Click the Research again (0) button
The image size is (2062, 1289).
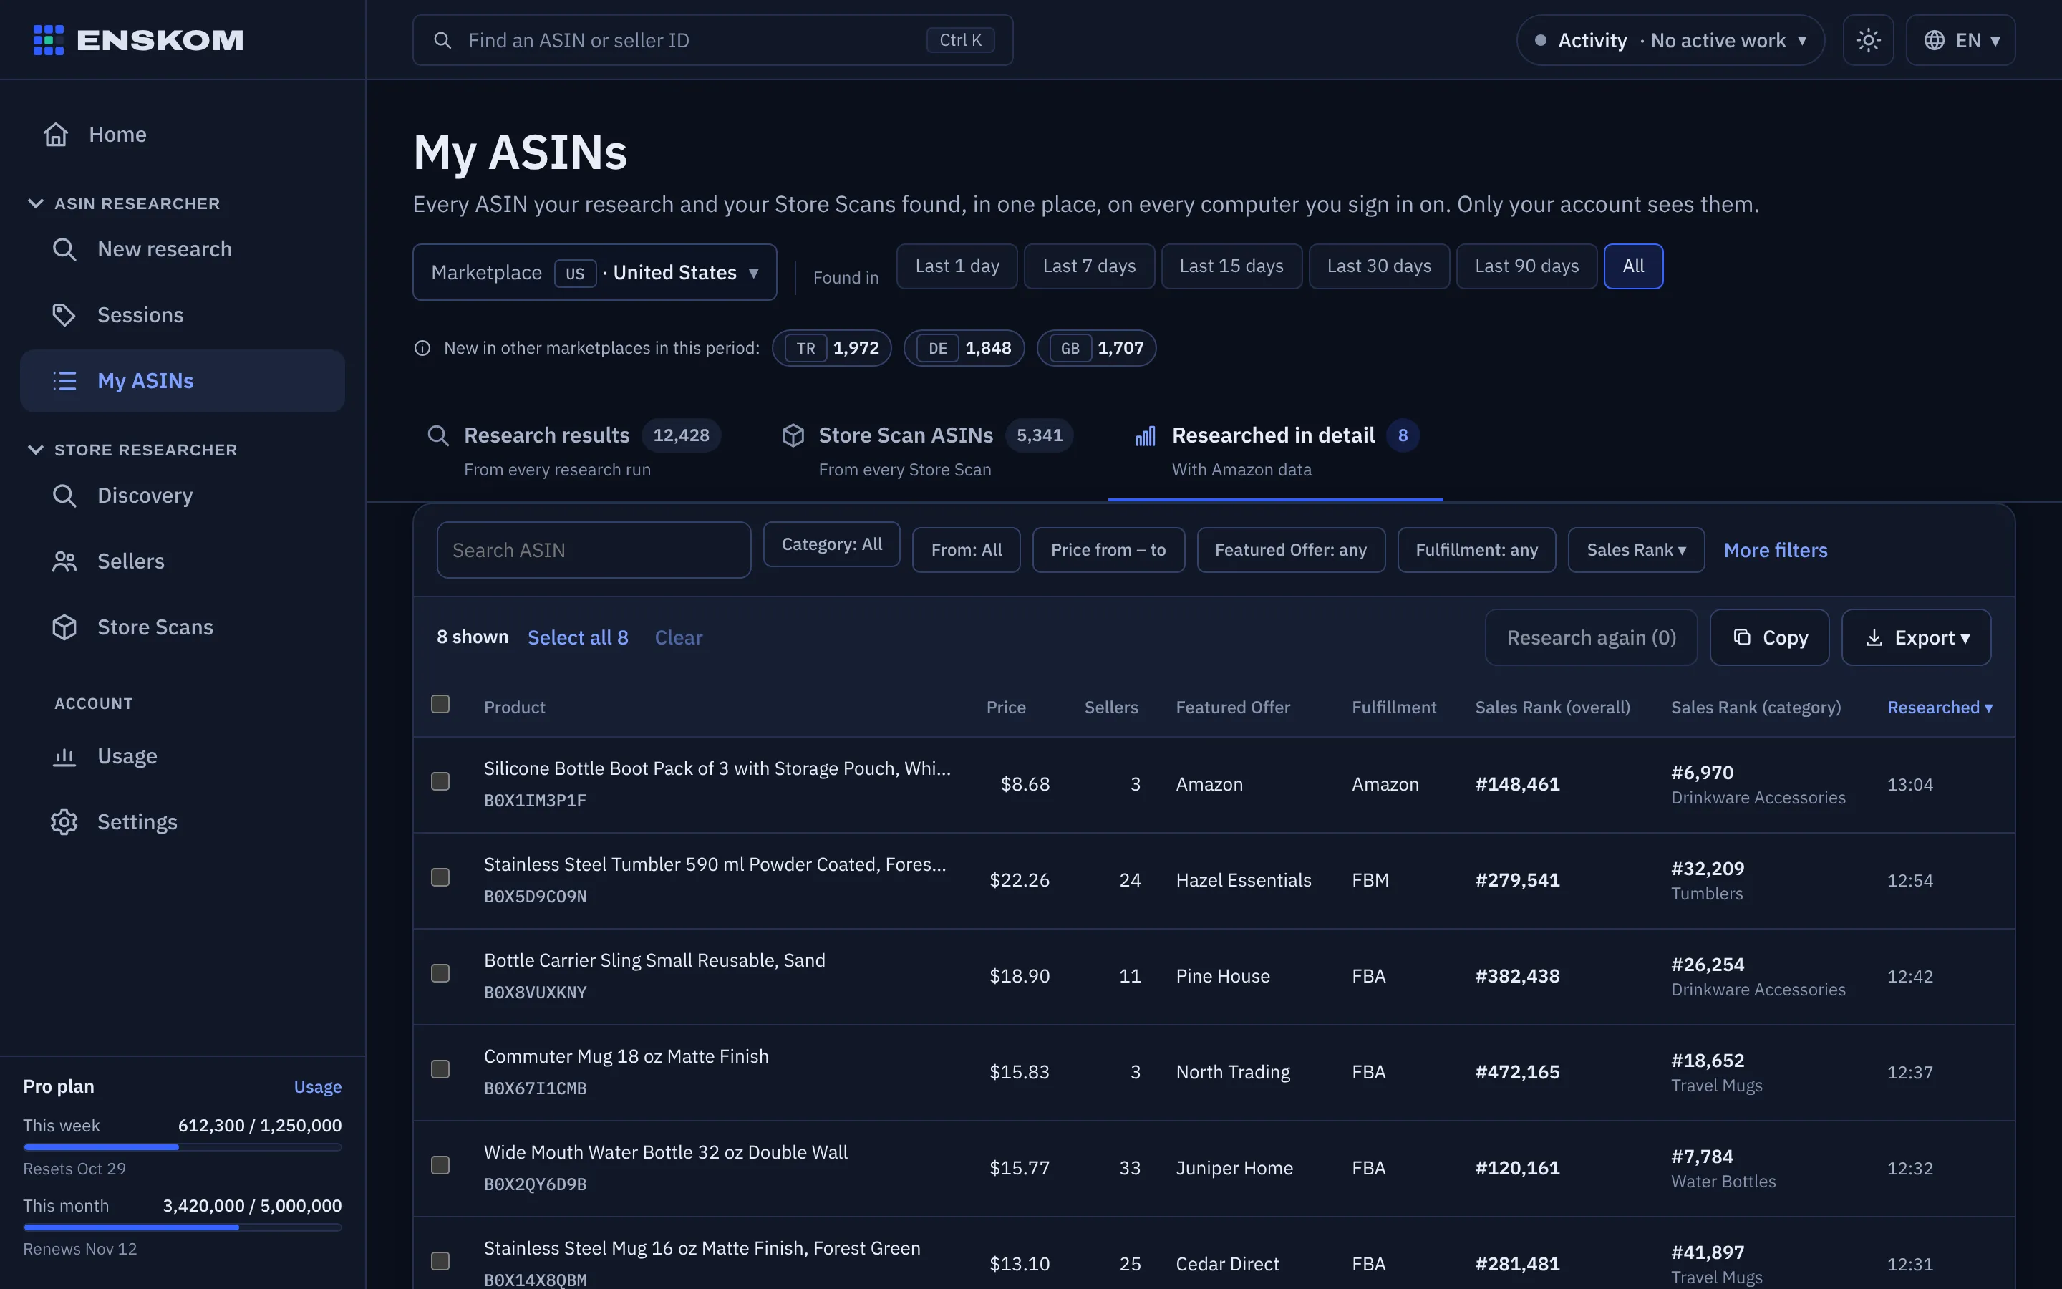point(1591,637)
